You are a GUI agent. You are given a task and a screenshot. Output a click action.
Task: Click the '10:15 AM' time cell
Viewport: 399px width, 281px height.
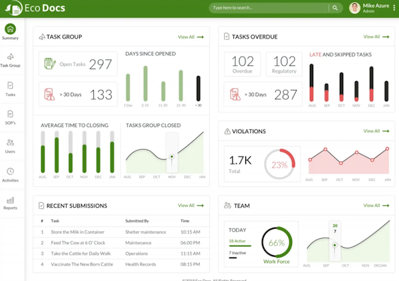click(190, 232)
